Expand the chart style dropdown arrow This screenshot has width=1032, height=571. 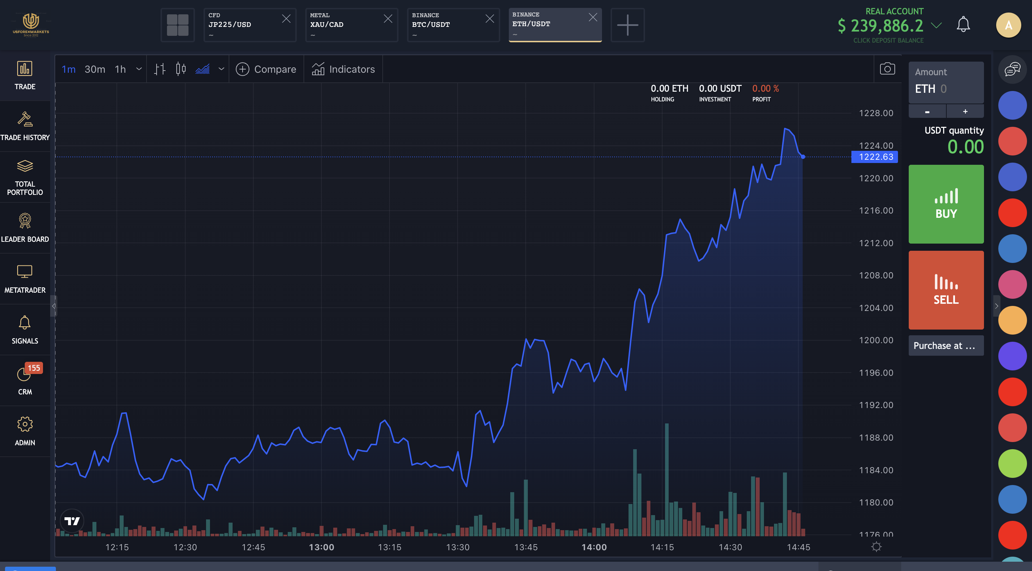point(221,69)
